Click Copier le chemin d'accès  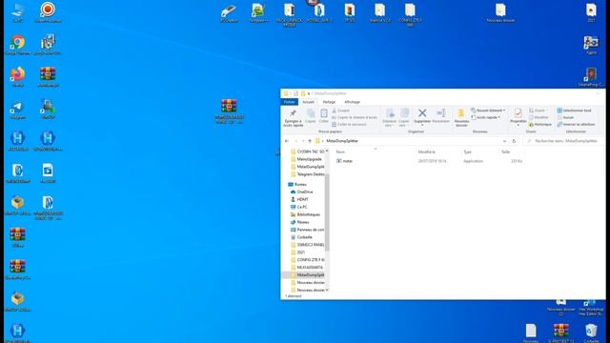point(355,117)
